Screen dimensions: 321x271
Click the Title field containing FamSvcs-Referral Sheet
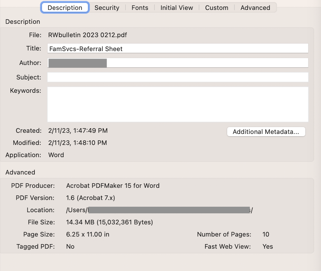pos(178,49)
